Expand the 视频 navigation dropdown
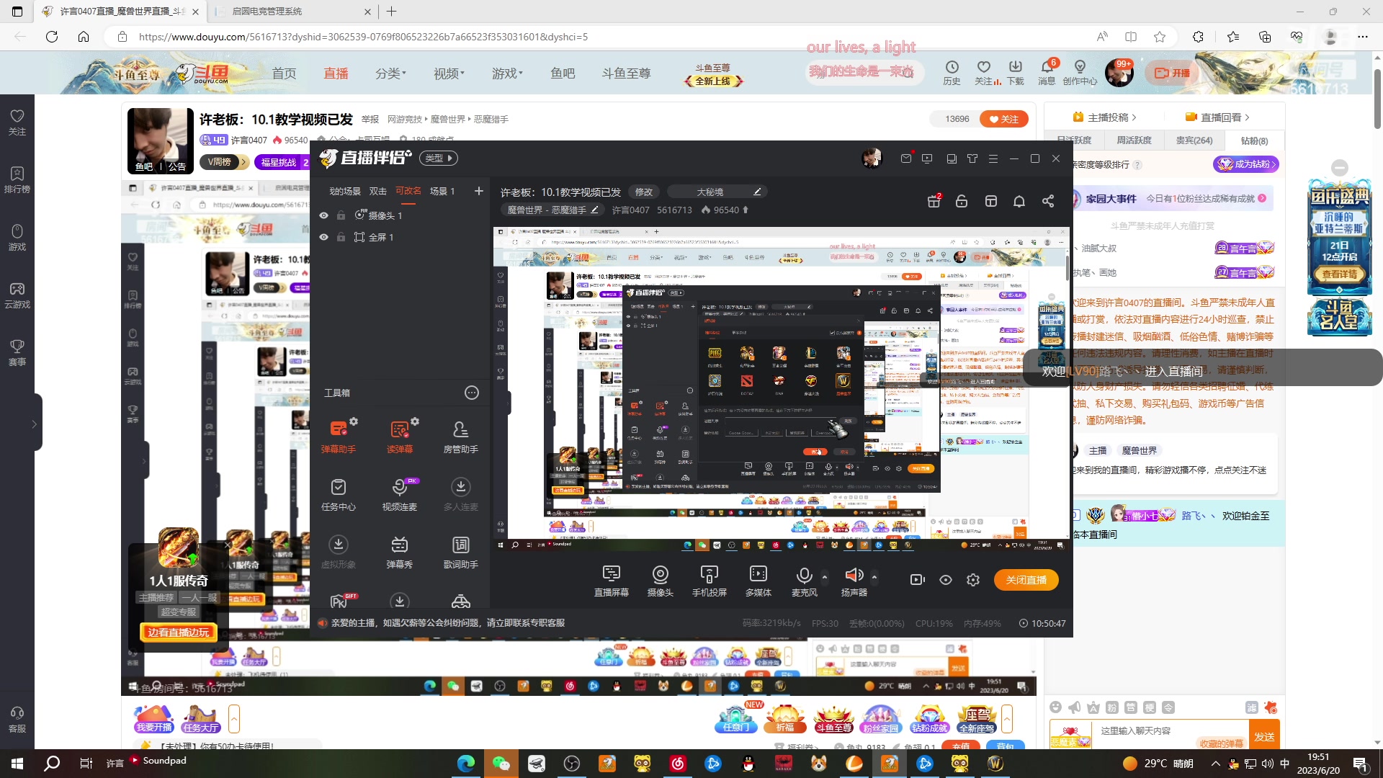Screen dimensions: 1383x778 (449, 73)
